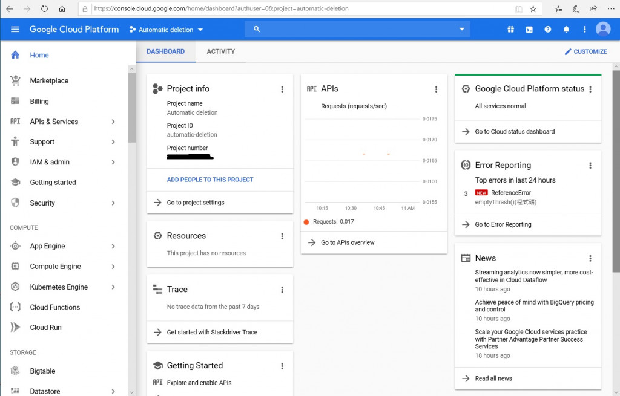Image resolution: width=620 pixels, height=396 pixels.
Task: Click the Marketplace cart icon
Action: tap(15, 80)
